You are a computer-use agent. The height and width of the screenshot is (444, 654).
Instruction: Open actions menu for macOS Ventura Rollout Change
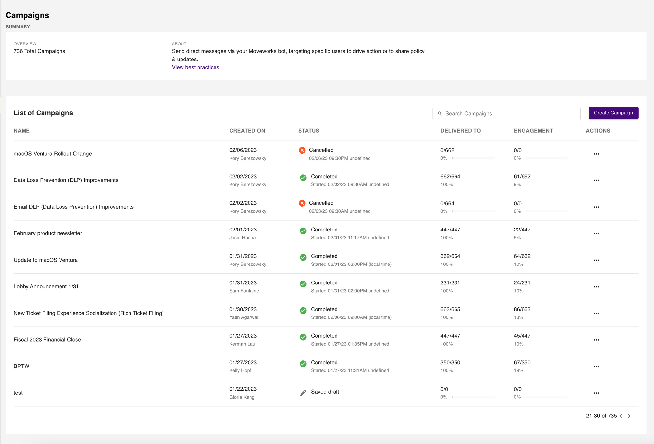pyautogui.click(x=596, y=154)
